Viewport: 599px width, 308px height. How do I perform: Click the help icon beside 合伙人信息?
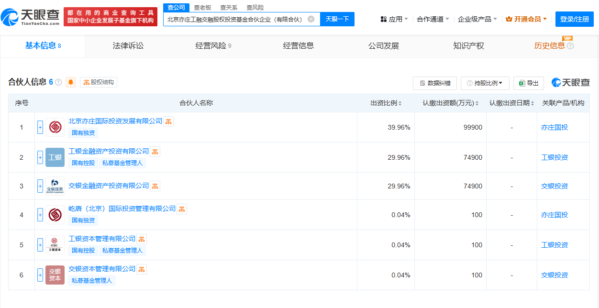(58, 82)
